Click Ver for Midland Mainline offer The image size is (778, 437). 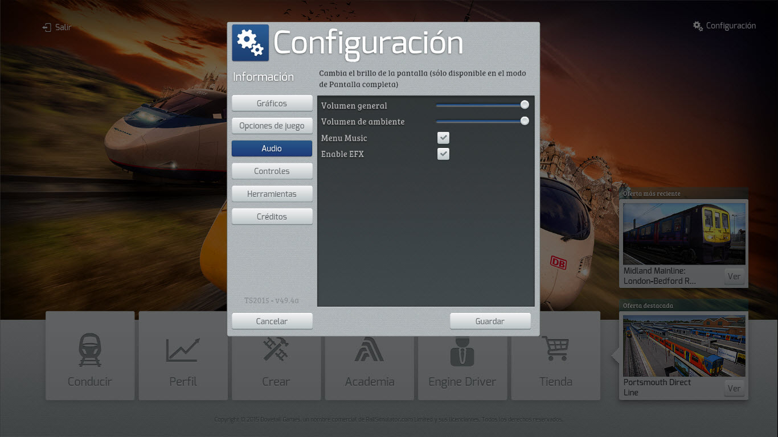734,277
